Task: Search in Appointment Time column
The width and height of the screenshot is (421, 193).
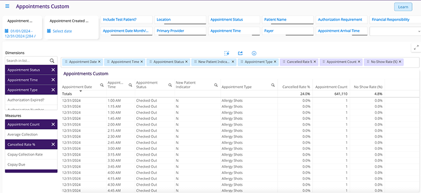Action: 130,85
